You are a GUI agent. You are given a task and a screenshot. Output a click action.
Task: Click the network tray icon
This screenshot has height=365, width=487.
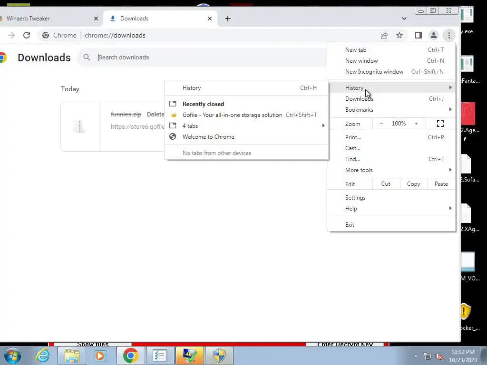(x=428, y=356)
